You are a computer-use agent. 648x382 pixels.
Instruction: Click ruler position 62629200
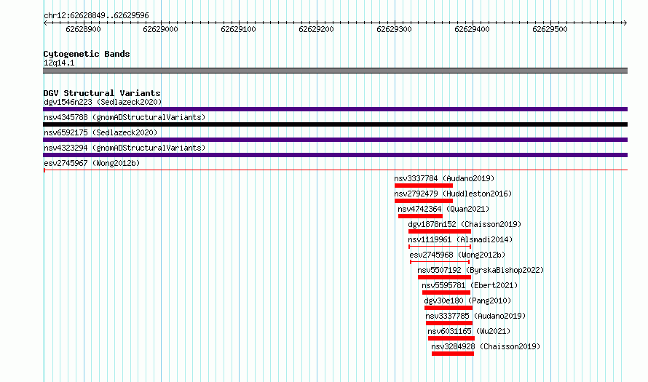316,29
